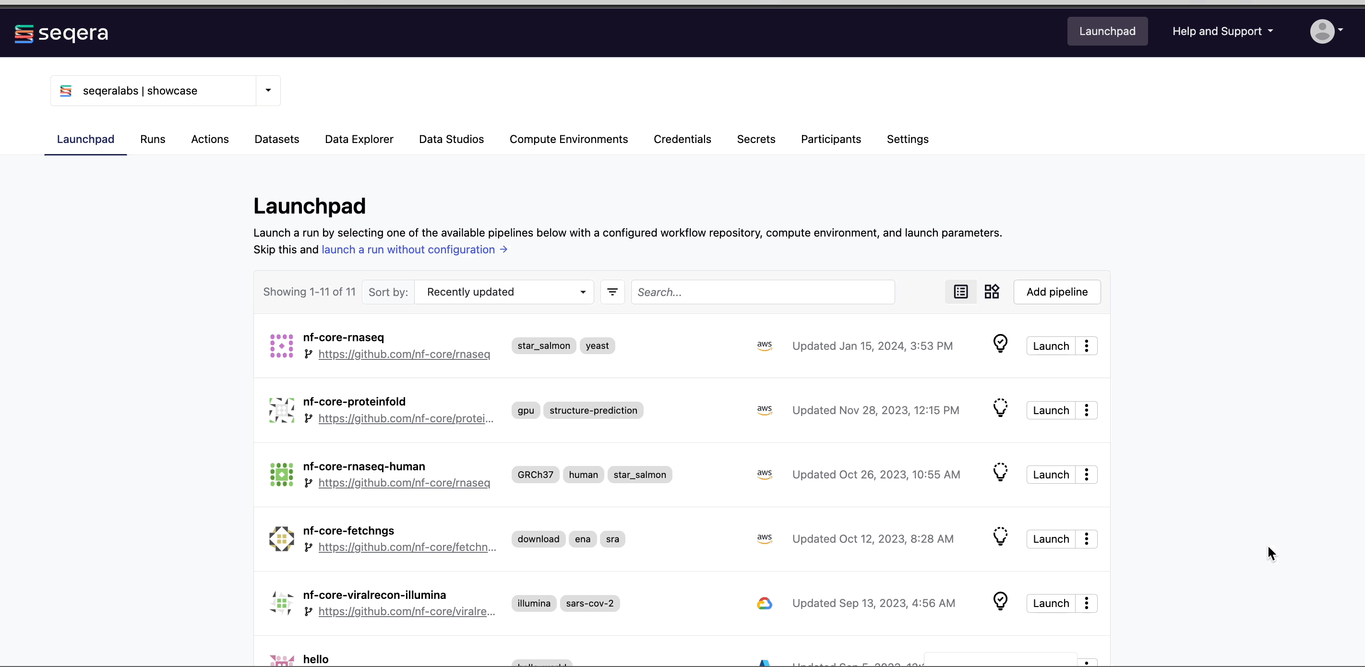This screenshot has height=667, width=1365.
Task: Click the yeast tag
Action: pos(597,346)
